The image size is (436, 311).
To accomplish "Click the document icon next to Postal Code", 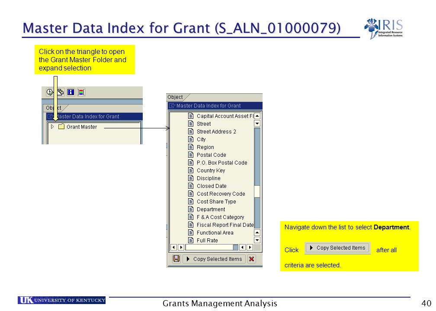I will point(191,155).
